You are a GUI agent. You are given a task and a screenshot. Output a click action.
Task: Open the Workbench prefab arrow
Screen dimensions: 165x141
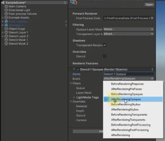click(66, 25)
